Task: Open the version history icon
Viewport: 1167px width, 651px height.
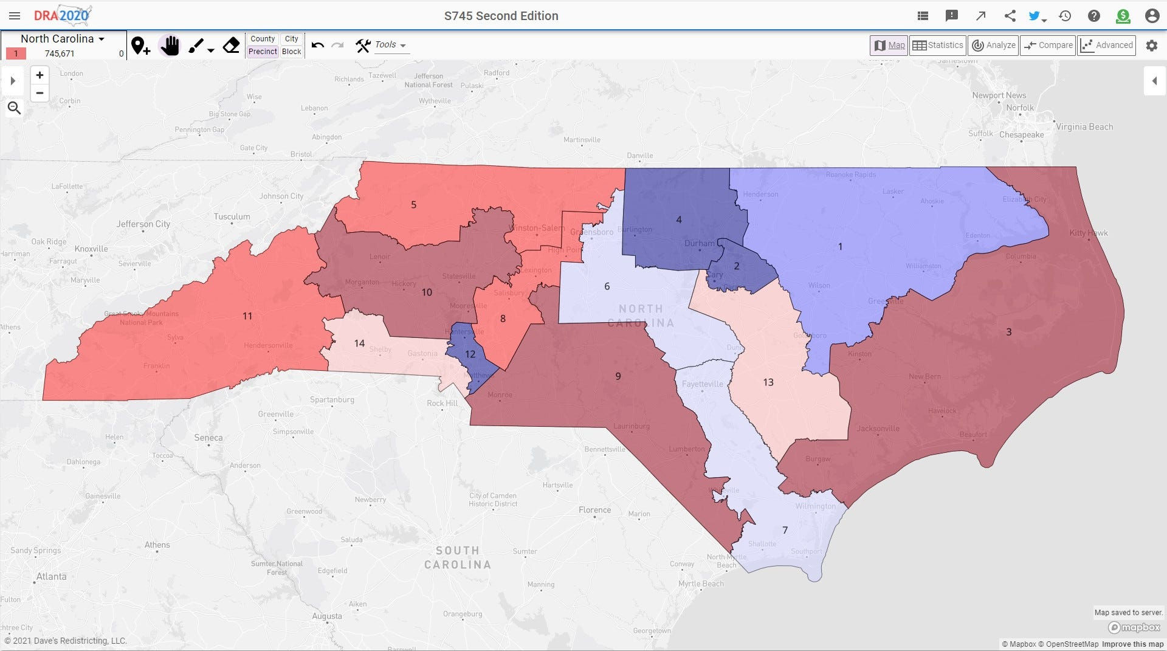Action: pyautogui.click(x=1065, y=16)
